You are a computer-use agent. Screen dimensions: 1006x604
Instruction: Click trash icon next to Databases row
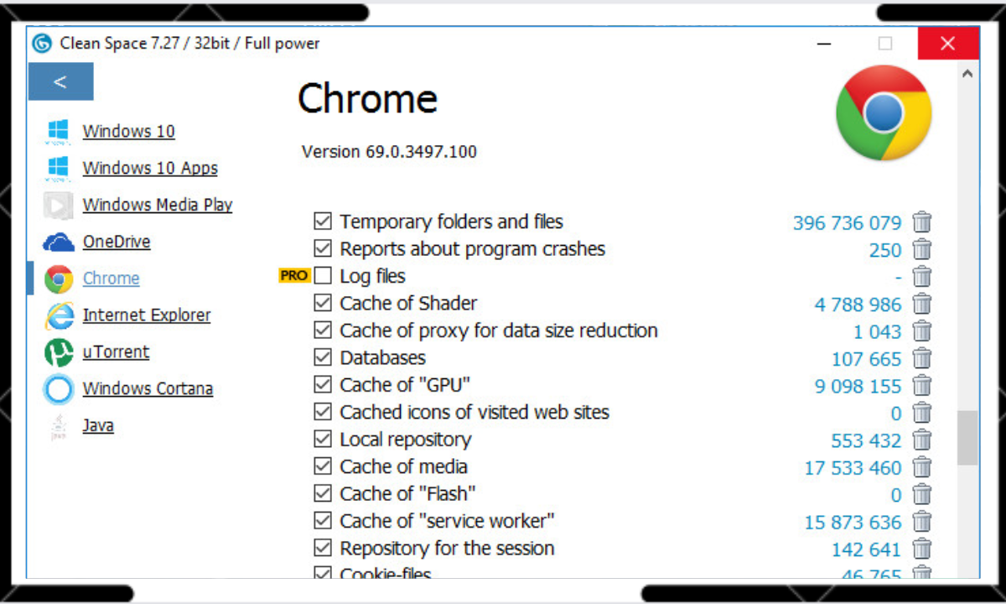922,358
